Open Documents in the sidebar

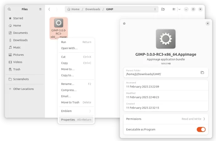tap(24, 33)
